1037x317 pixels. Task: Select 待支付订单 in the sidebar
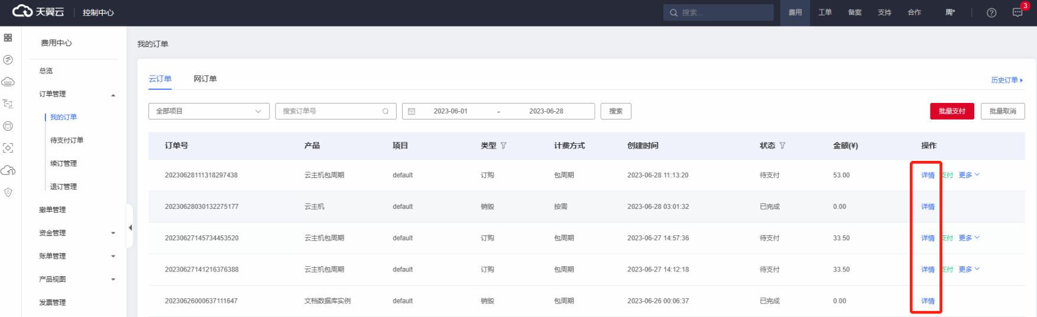(x=67, y=140)
